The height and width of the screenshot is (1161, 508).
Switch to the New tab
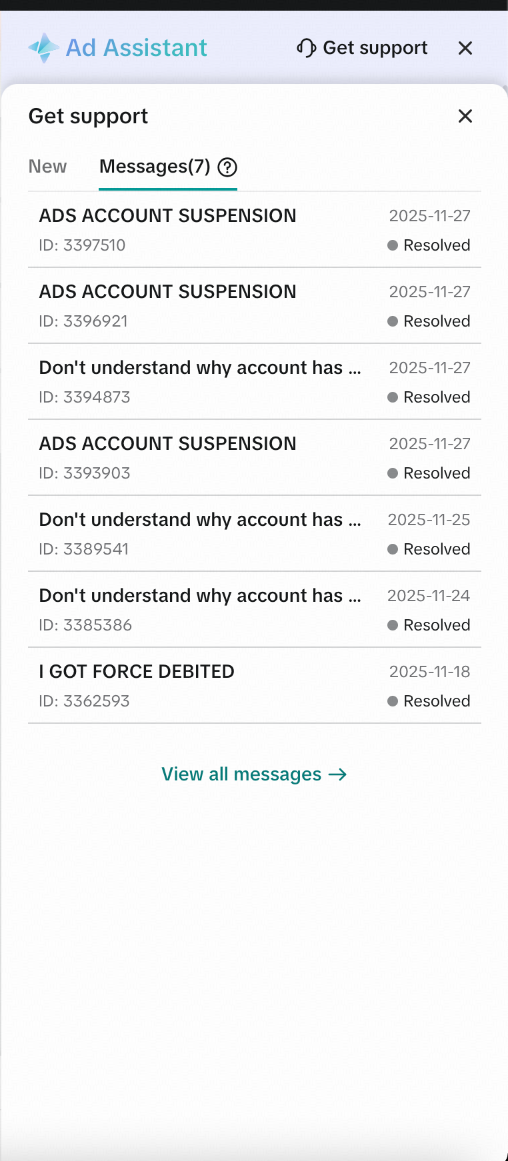[x=47, y=167]
